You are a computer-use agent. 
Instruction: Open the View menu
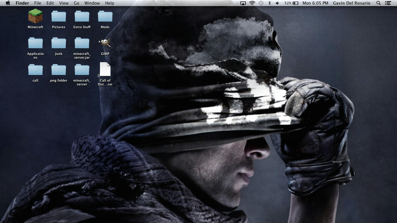tap(64, 3)
